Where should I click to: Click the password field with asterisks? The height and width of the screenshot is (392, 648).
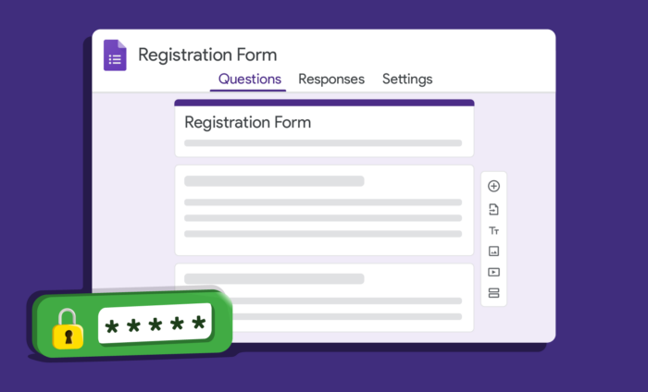pyautogui.click(x=155, y=325)
